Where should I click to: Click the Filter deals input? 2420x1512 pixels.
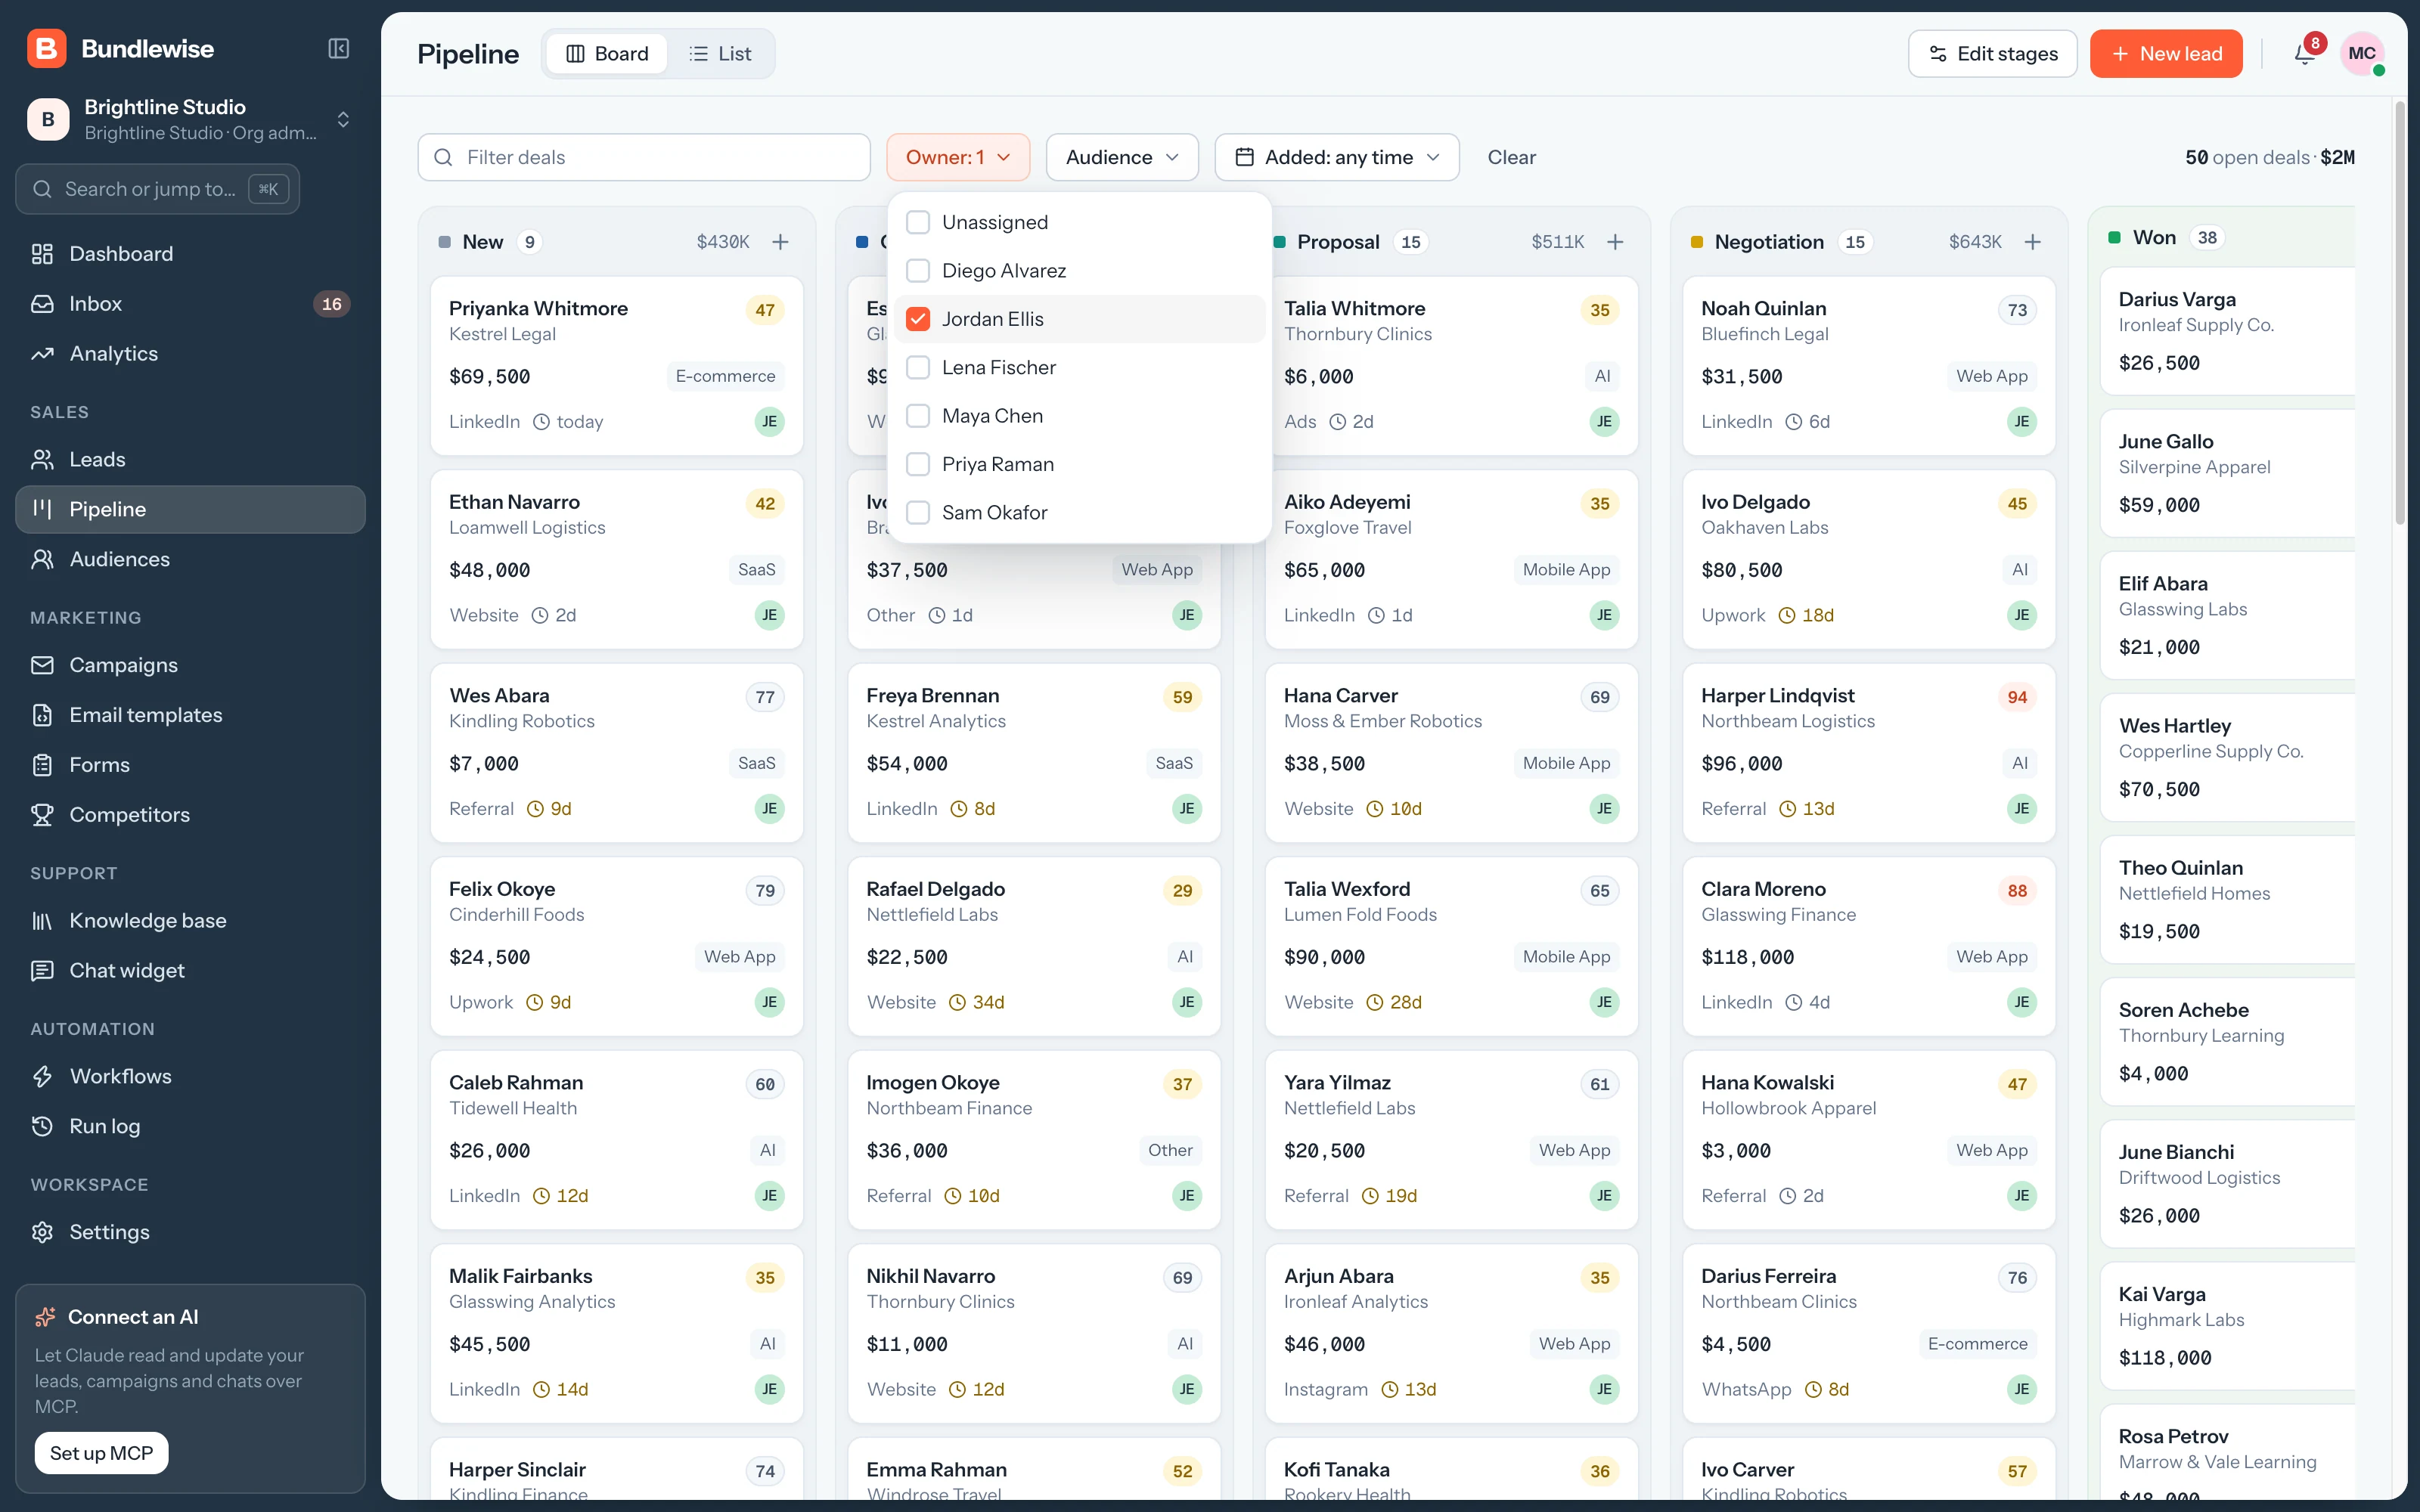pos(644,157)
